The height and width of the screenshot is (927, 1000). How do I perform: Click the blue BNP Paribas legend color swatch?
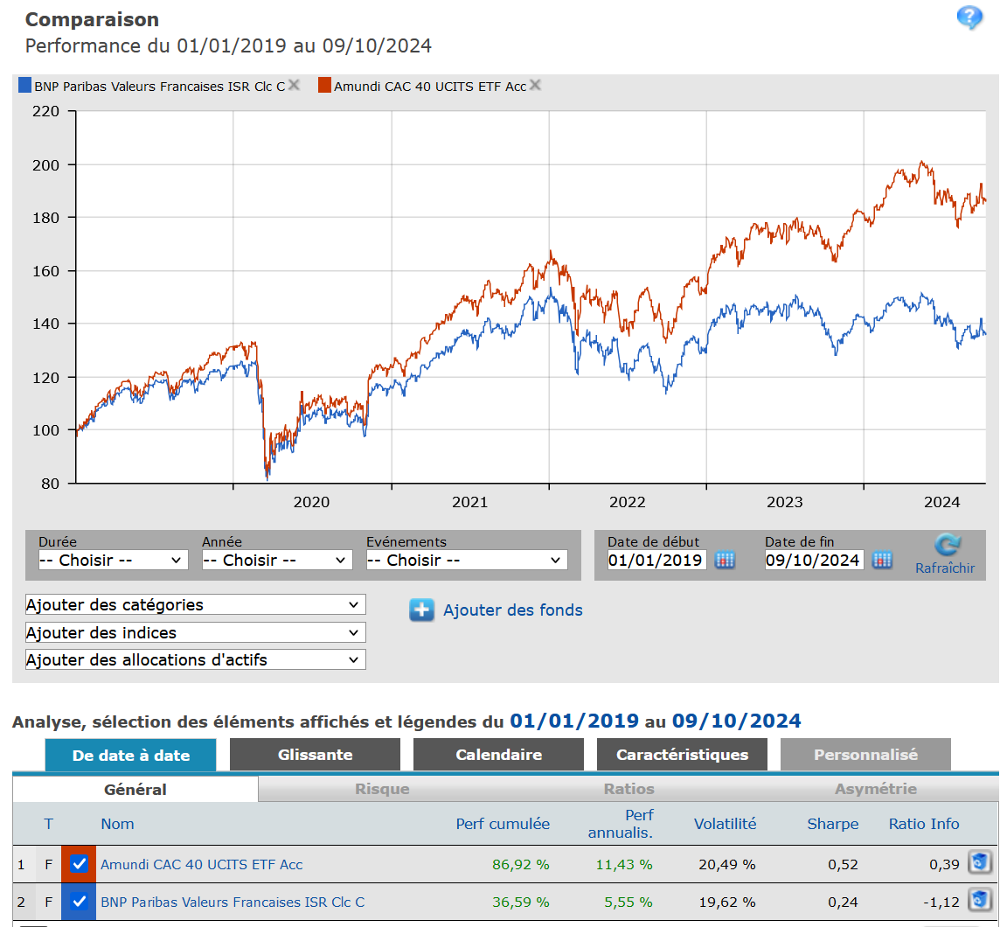point(24,85)
